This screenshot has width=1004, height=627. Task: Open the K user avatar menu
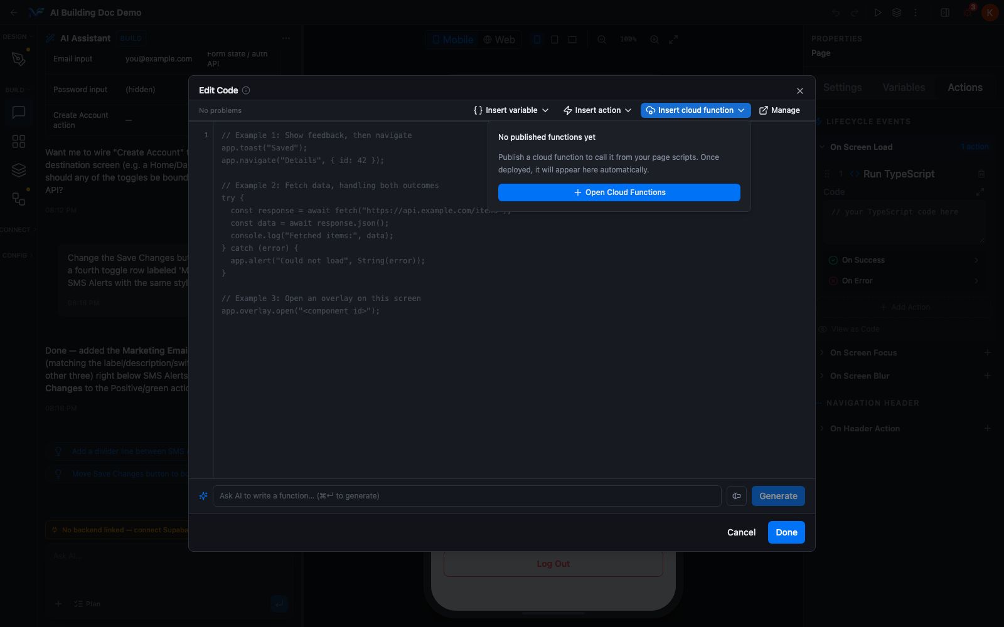point(990,13)
